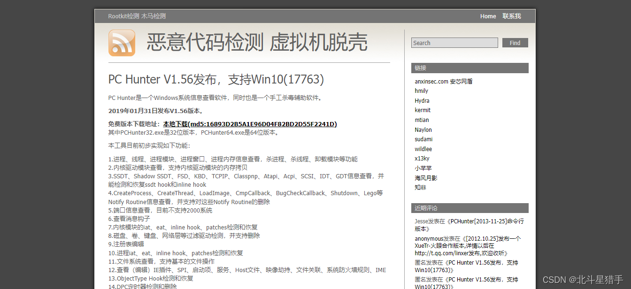Open the Naylon link
Screen dimensions: 631x289
423,130
